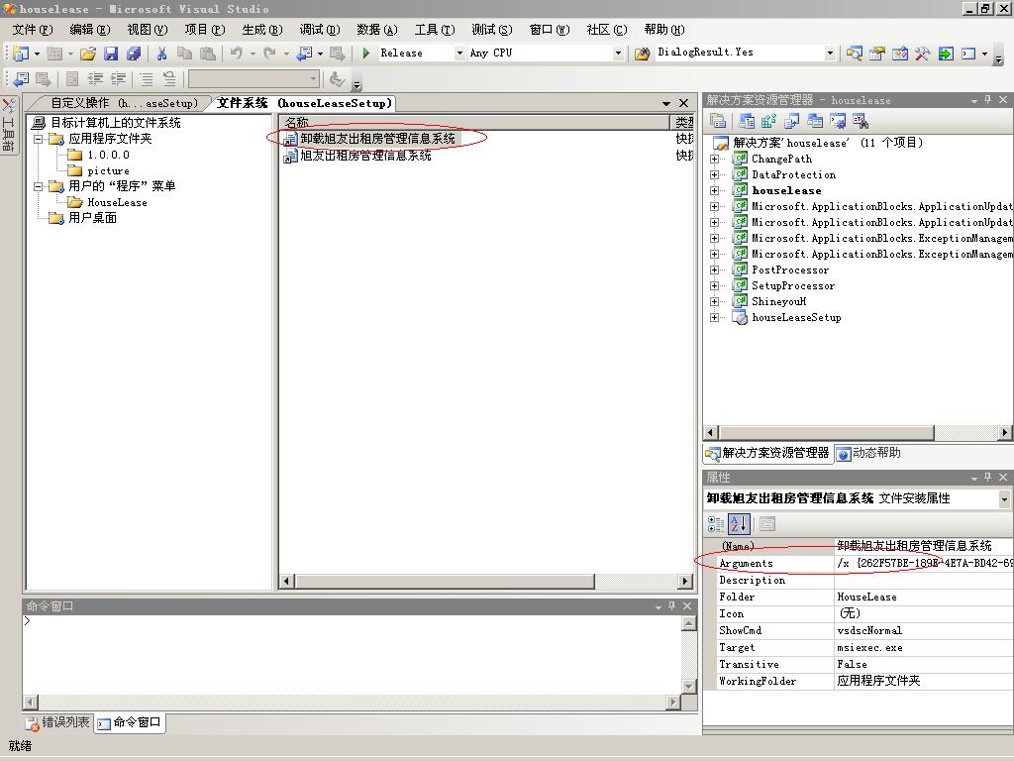The width and height of the screenshot is (1014, 761).
Task: Select the 应用程序文件夹 tree folder
Action: point(110,139)
